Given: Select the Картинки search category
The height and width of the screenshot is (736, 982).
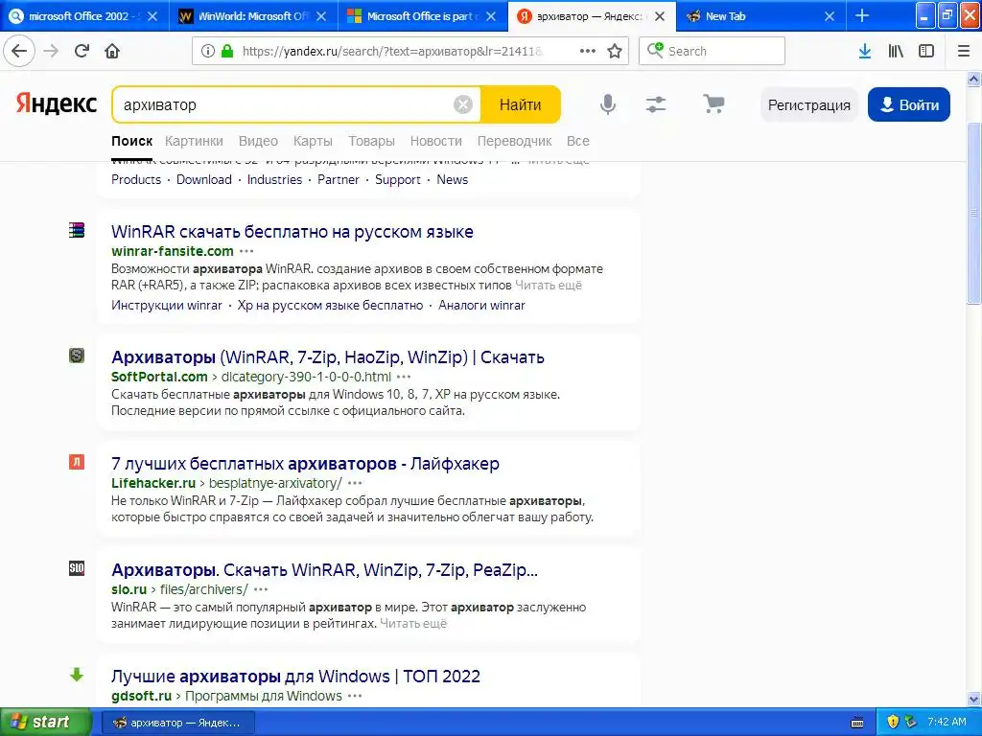Looking at the screenshot, I should (x=194, y=141).
